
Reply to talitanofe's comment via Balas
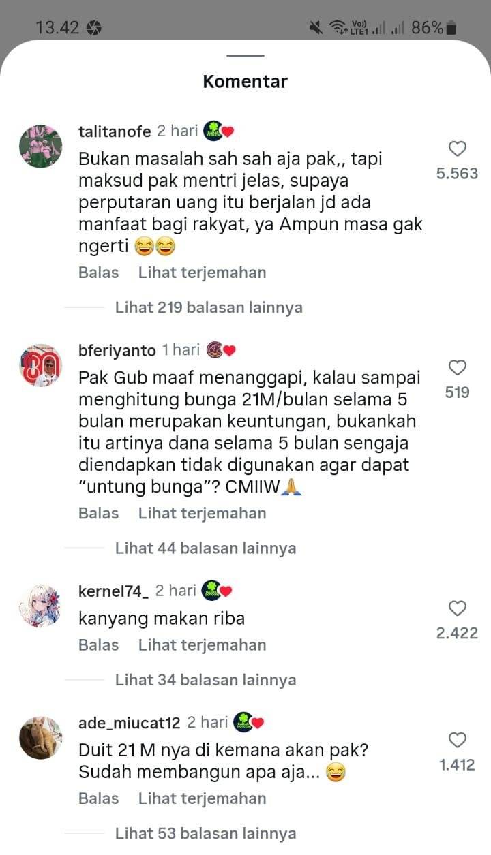click(x=99, y=273)
